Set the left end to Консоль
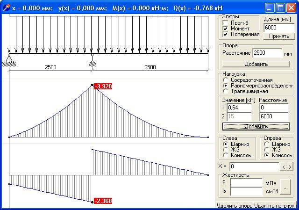The image size is (299, 210). 226,155
